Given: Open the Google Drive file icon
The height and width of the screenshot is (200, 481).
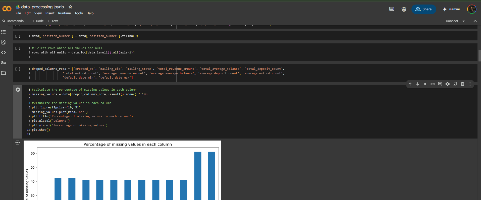Looking at the screenshot, I should [18, 7].
